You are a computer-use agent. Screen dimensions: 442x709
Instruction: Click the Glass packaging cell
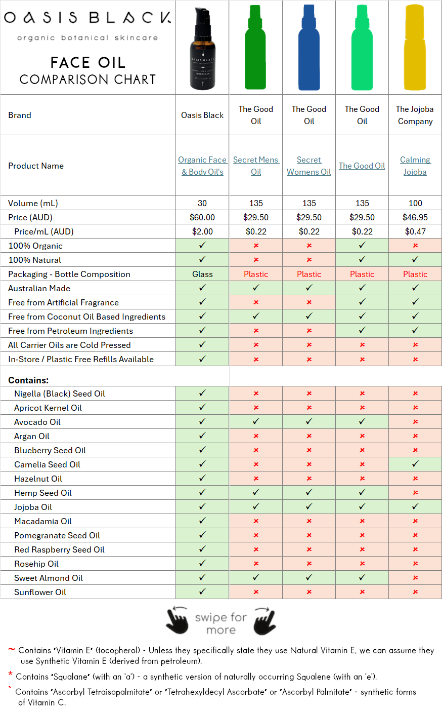[202, 274]
